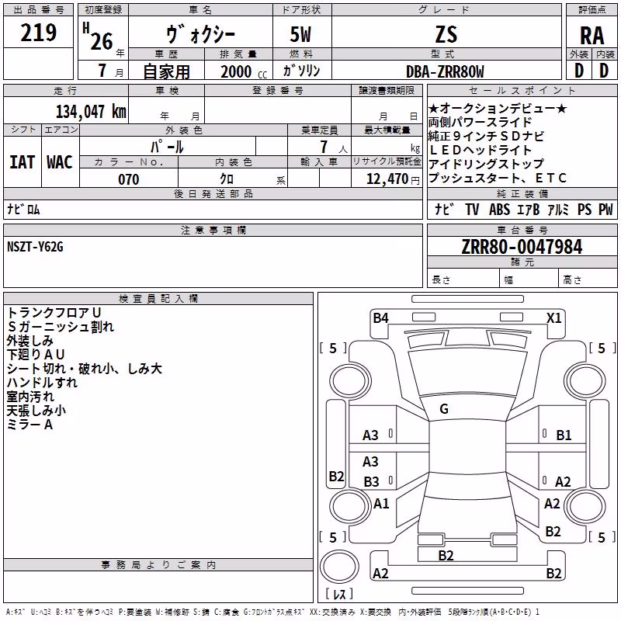Click the later-shipped part ナビロム
The image size is (621, 621).
click(x=23, y=209)
